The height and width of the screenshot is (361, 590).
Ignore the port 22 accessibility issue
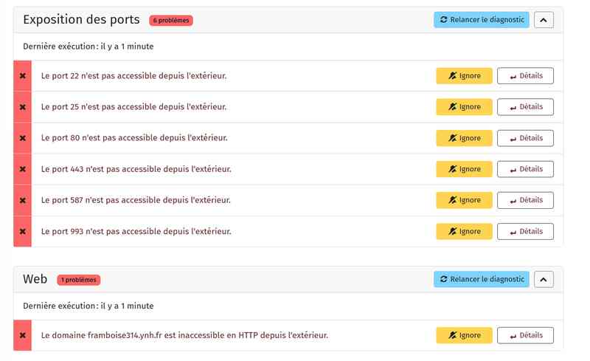pyautogui.click(x=464, y=76)
